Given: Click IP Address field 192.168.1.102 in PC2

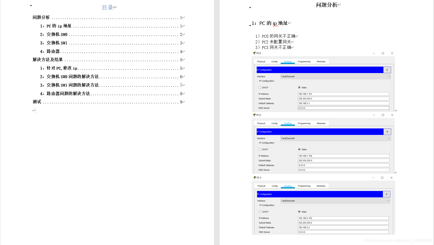Looking at the screenshot, I should point(344,156).
